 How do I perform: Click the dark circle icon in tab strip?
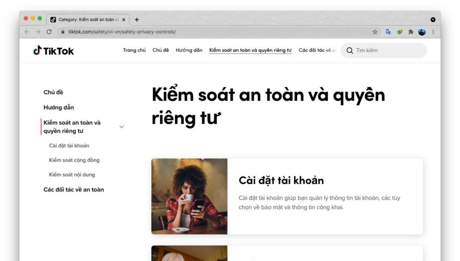pyautogui.click(x=433, y=20)
